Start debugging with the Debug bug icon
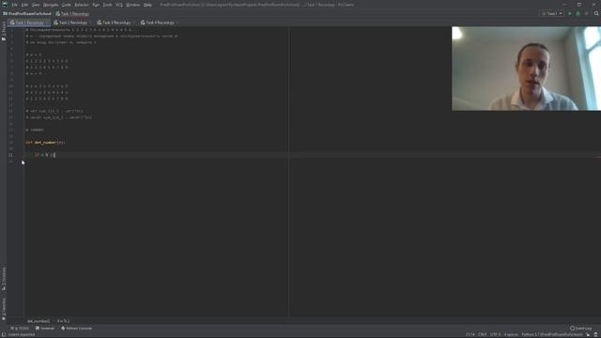601x338 pixels. (578, 13)
